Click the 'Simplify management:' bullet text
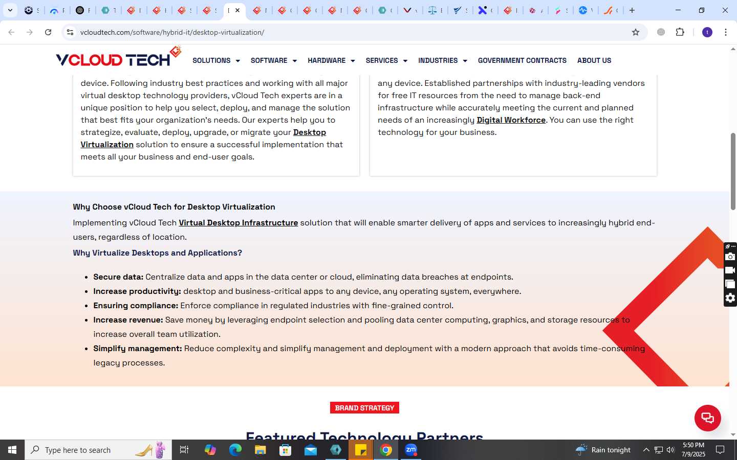The width and height of the screenshot is (737, 460). pos(138,349)
